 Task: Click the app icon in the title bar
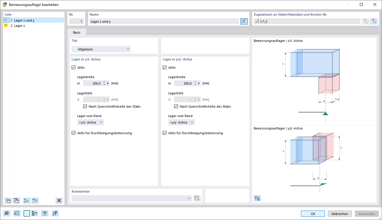click(5, 5)
